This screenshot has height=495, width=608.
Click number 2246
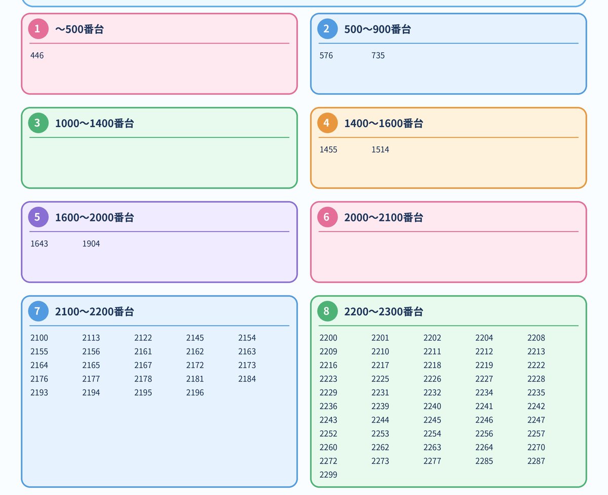[x=484, y=420]
